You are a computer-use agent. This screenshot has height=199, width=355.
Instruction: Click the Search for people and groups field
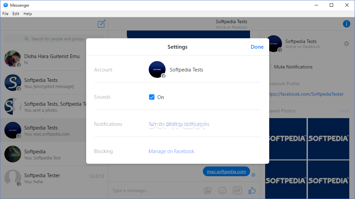click(x=54, y=39)
